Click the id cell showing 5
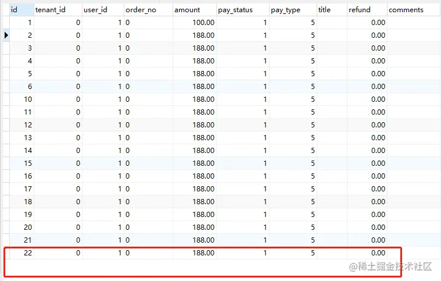This screenshot has height=281, width=441. click(21, 74)
